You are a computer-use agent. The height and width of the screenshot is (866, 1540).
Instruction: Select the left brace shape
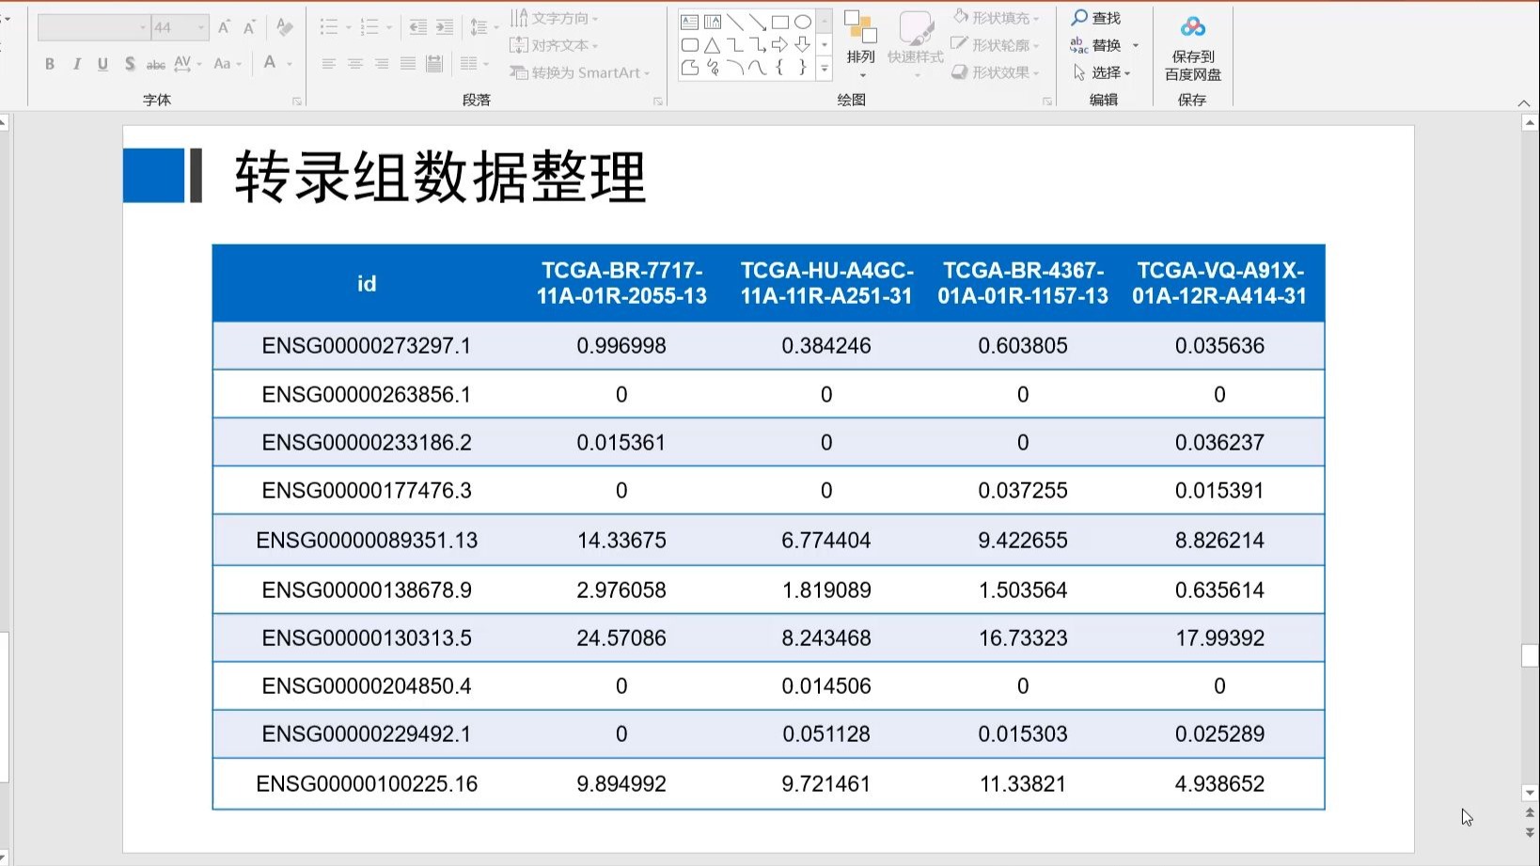(779, 67)
